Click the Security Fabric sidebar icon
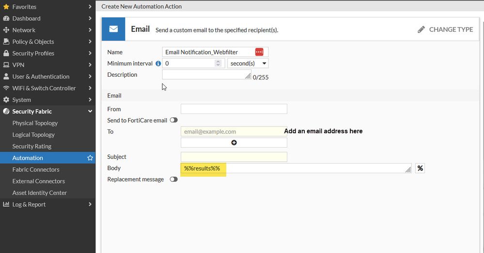The width and height of the screenshot is (484, 253). click(6, 112)
